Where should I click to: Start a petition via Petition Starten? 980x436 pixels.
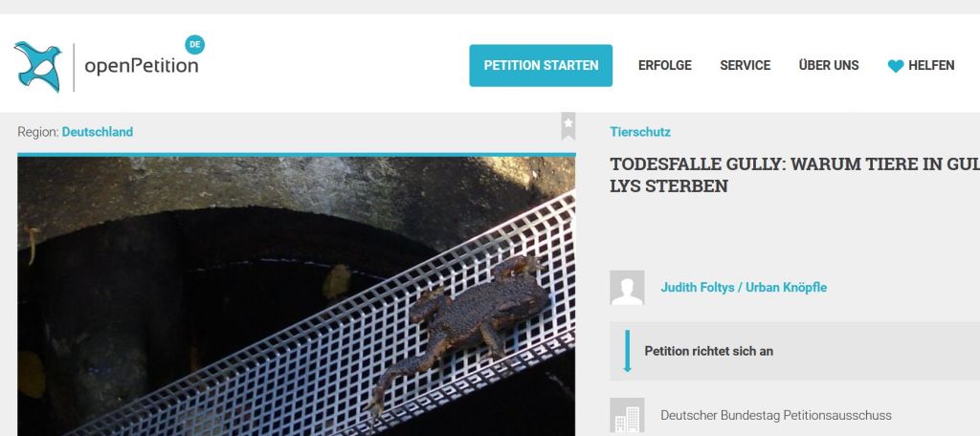pos(541,66)
